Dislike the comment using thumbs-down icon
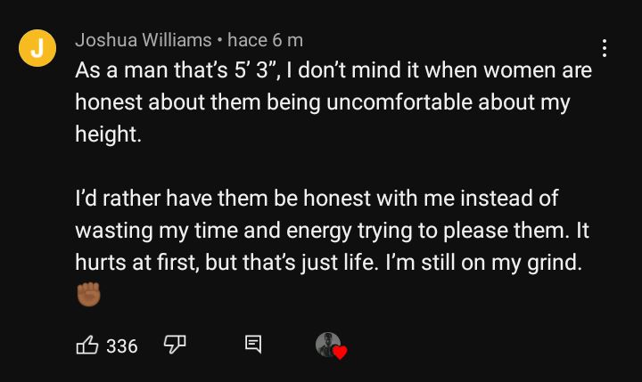 [175, 345]
